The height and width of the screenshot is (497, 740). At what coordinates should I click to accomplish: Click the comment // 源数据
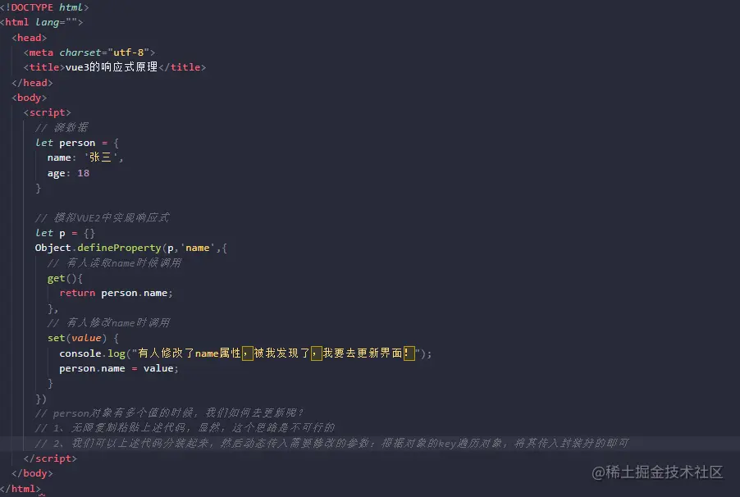coord(62,127)
